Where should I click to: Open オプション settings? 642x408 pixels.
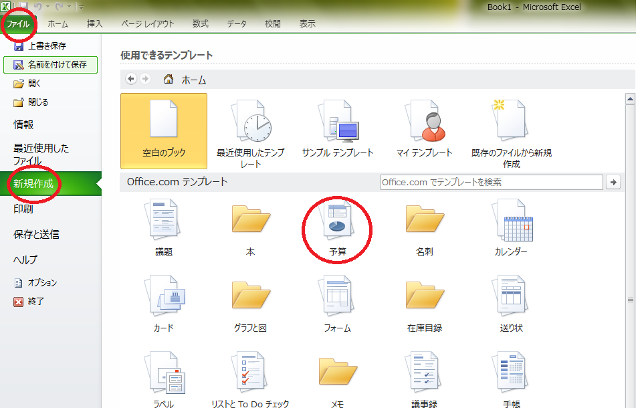pos(35,283)
